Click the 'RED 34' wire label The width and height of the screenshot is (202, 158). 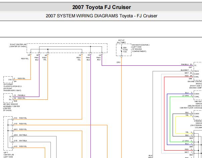tap(189, 76)
